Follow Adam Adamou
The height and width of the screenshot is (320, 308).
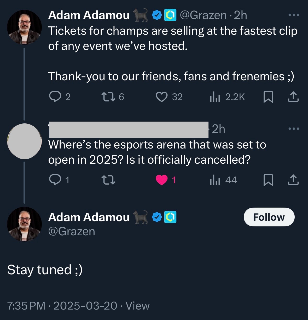pos(269,217)
